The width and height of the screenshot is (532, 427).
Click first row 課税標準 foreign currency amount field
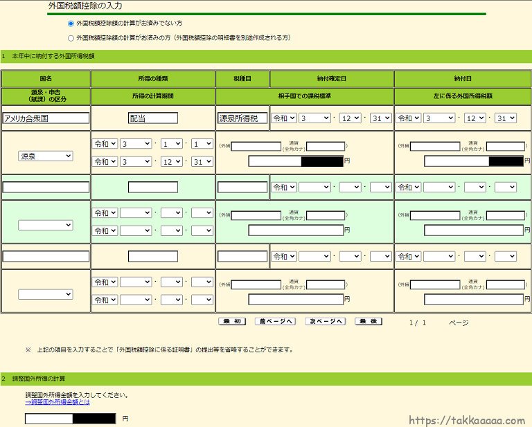(x=256, y=147)
